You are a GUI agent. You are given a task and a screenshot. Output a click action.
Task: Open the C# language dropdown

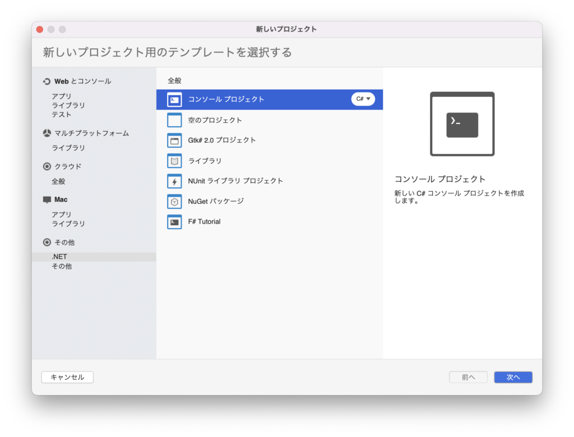363,99
